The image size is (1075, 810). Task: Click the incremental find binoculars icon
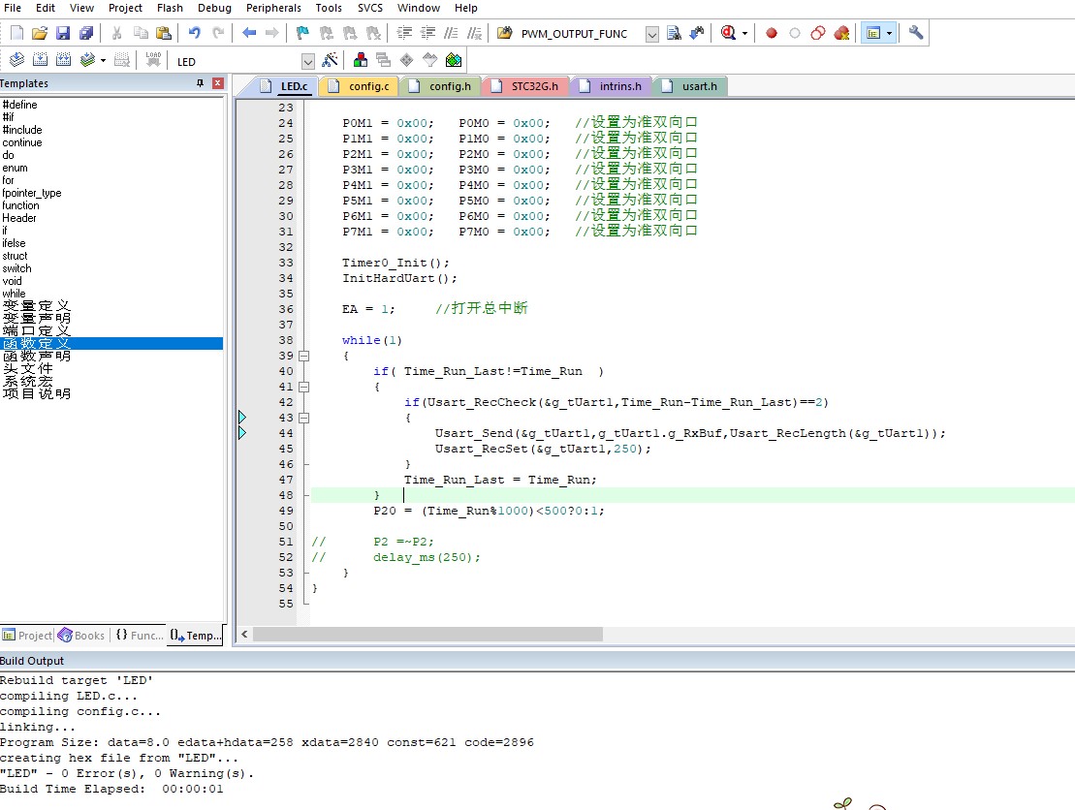pos(697,33)
